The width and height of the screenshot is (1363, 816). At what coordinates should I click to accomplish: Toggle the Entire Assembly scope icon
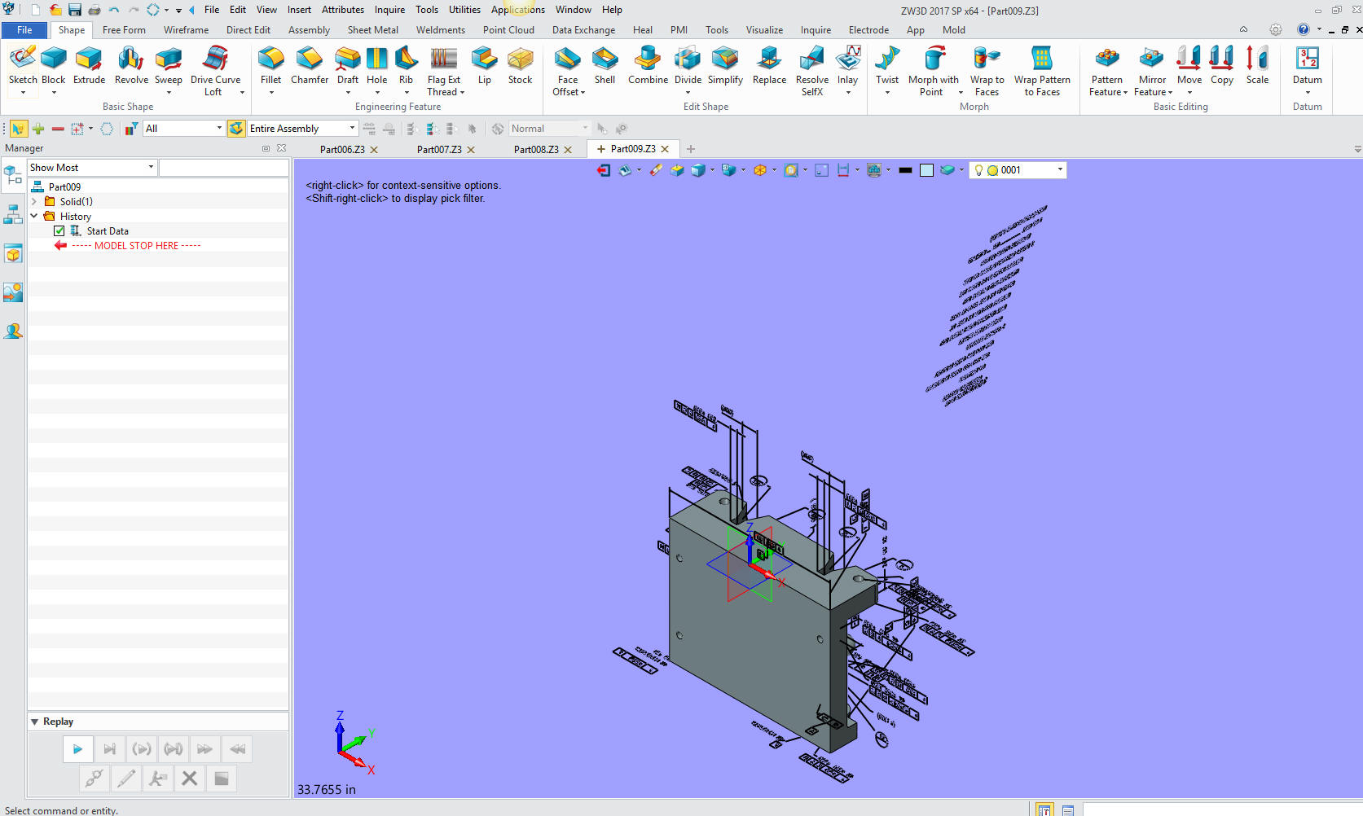coord(236,129)
